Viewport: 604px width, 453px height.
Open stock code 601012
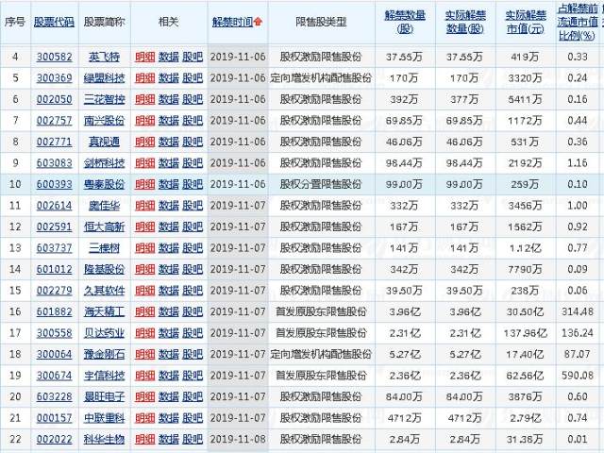[x=55, y=269]
